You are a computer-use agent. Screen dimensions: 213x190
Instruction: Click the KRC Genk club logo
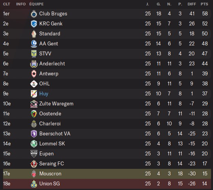[34, 24]
